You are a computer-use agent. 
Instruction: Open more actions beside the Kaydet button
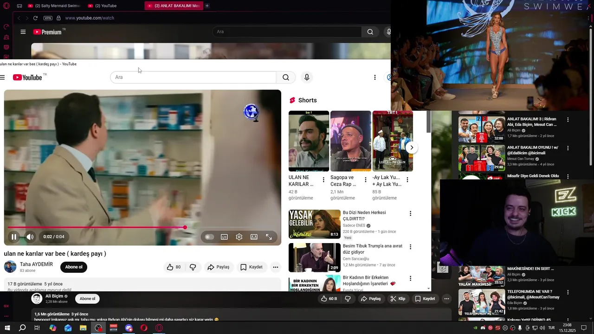276,267
